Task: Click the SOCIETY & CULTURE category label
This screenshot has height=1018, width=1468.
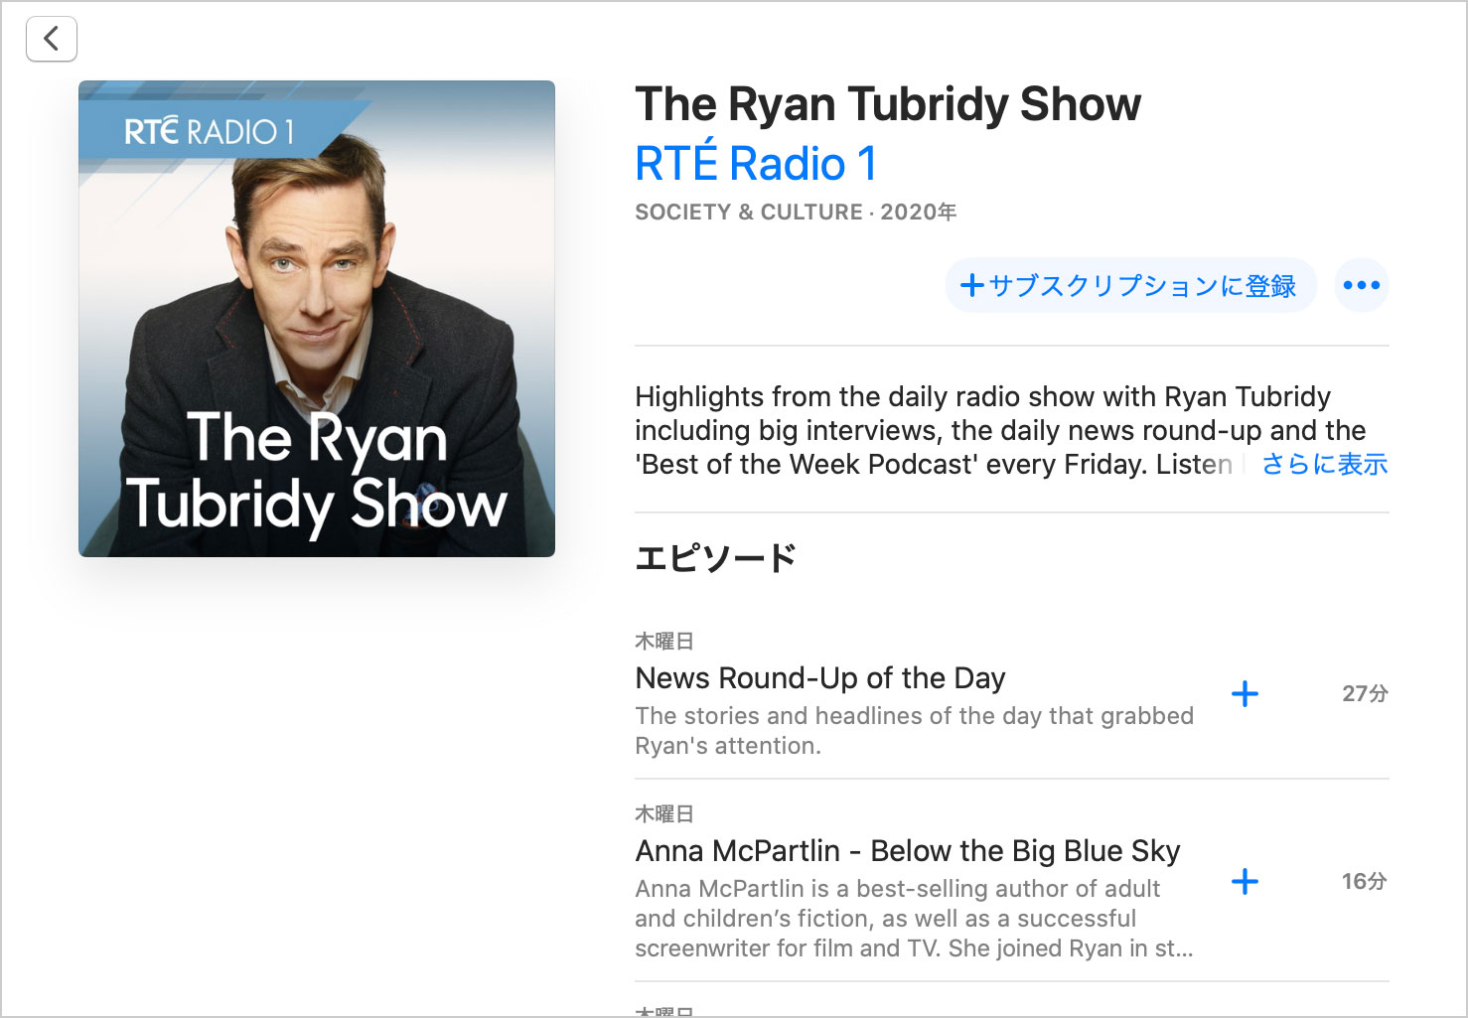Action: point(749,213)
